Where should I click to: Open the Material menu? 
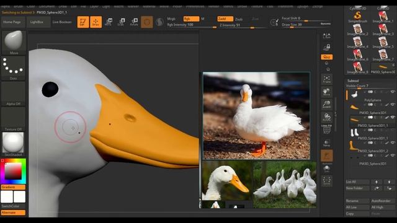point(149,7)
